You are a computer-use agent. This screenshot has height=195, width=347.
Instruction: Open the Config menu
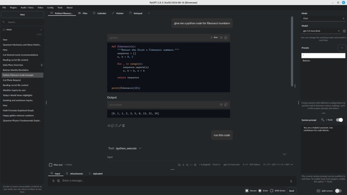(50, 8)
